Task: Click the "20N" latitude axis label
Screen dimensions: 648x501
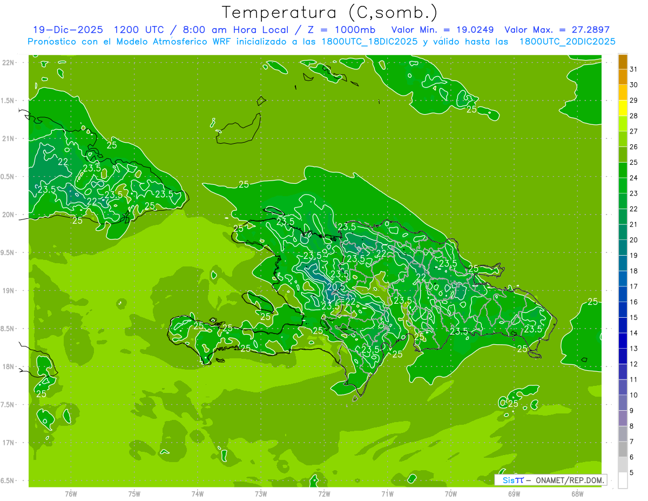Action: [9, 215]
